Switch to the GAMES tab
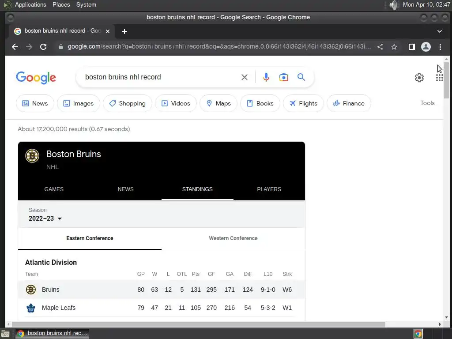This screenshot has width=452, height=339. [54, 189]
